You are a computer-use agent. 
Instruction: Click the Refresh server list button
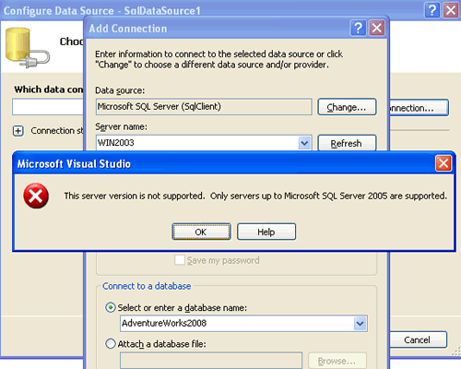[x=347, y=143]
